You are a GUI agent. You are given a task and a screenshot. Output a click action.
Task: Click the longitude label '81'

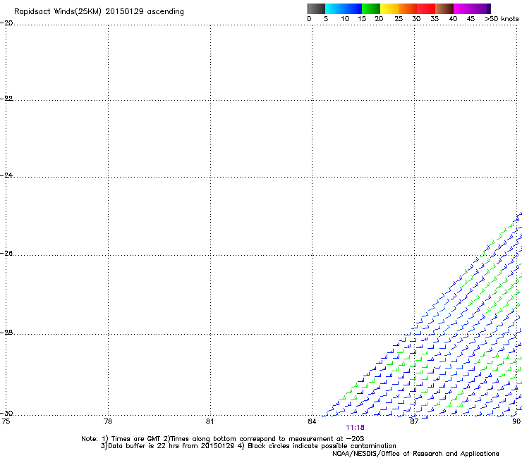(x=210, y=421)
